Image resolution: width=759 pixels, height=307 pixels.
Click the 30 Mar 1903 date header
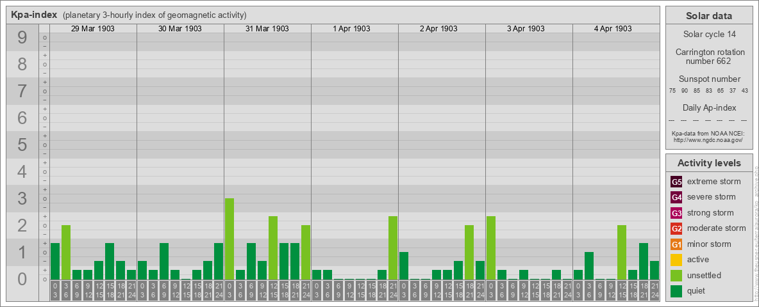180,29
